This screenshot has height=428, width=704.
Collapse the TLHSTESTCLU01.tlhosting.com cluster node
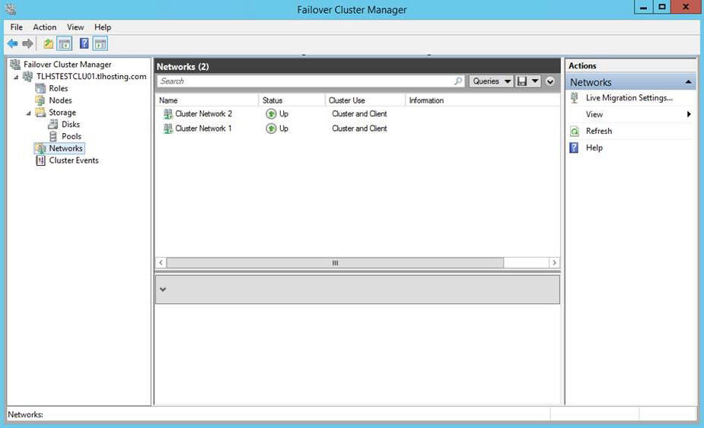(x=16, y=77)
